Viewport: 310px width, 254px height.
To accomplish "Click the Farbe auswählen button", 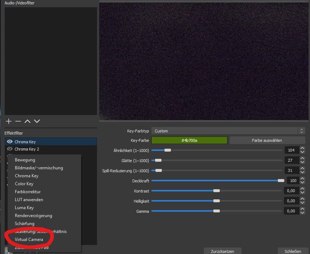I will point(267,140).
